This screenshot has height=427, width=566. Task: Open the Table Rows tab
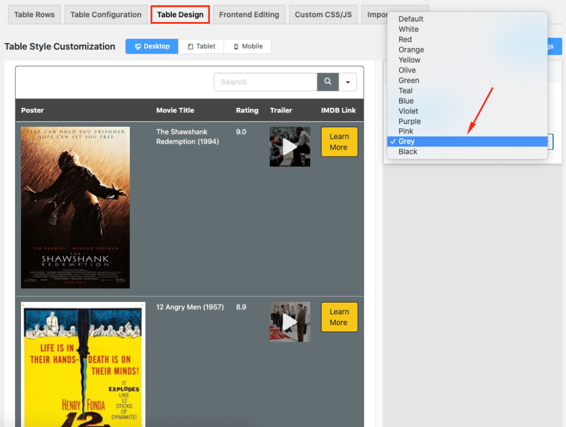coord(34,14)
